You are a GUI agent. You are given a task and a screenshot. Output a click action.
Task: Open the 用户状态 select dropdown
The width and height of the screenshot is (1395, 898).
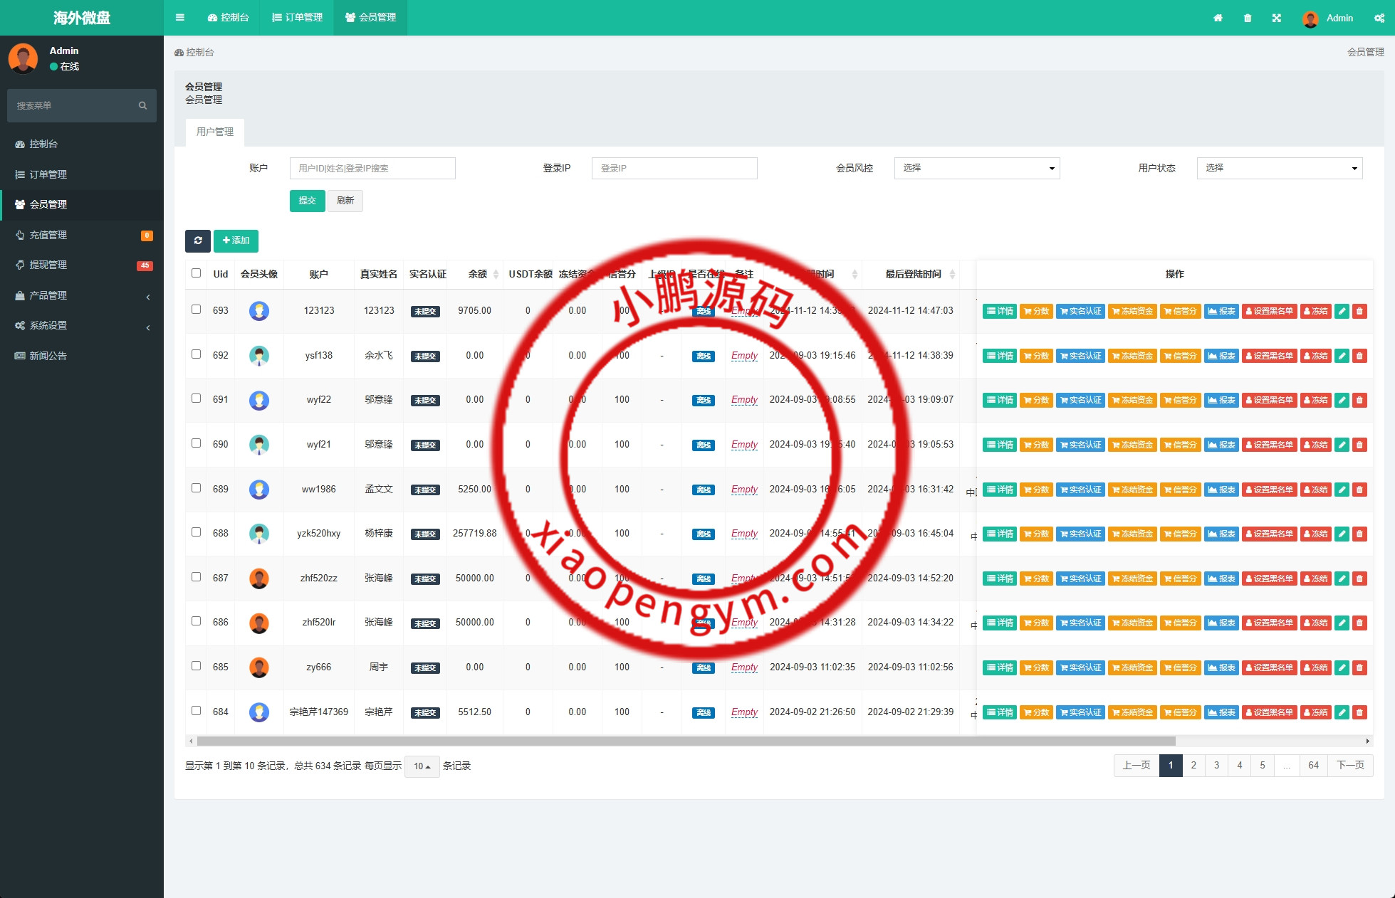pos(1280,168)
